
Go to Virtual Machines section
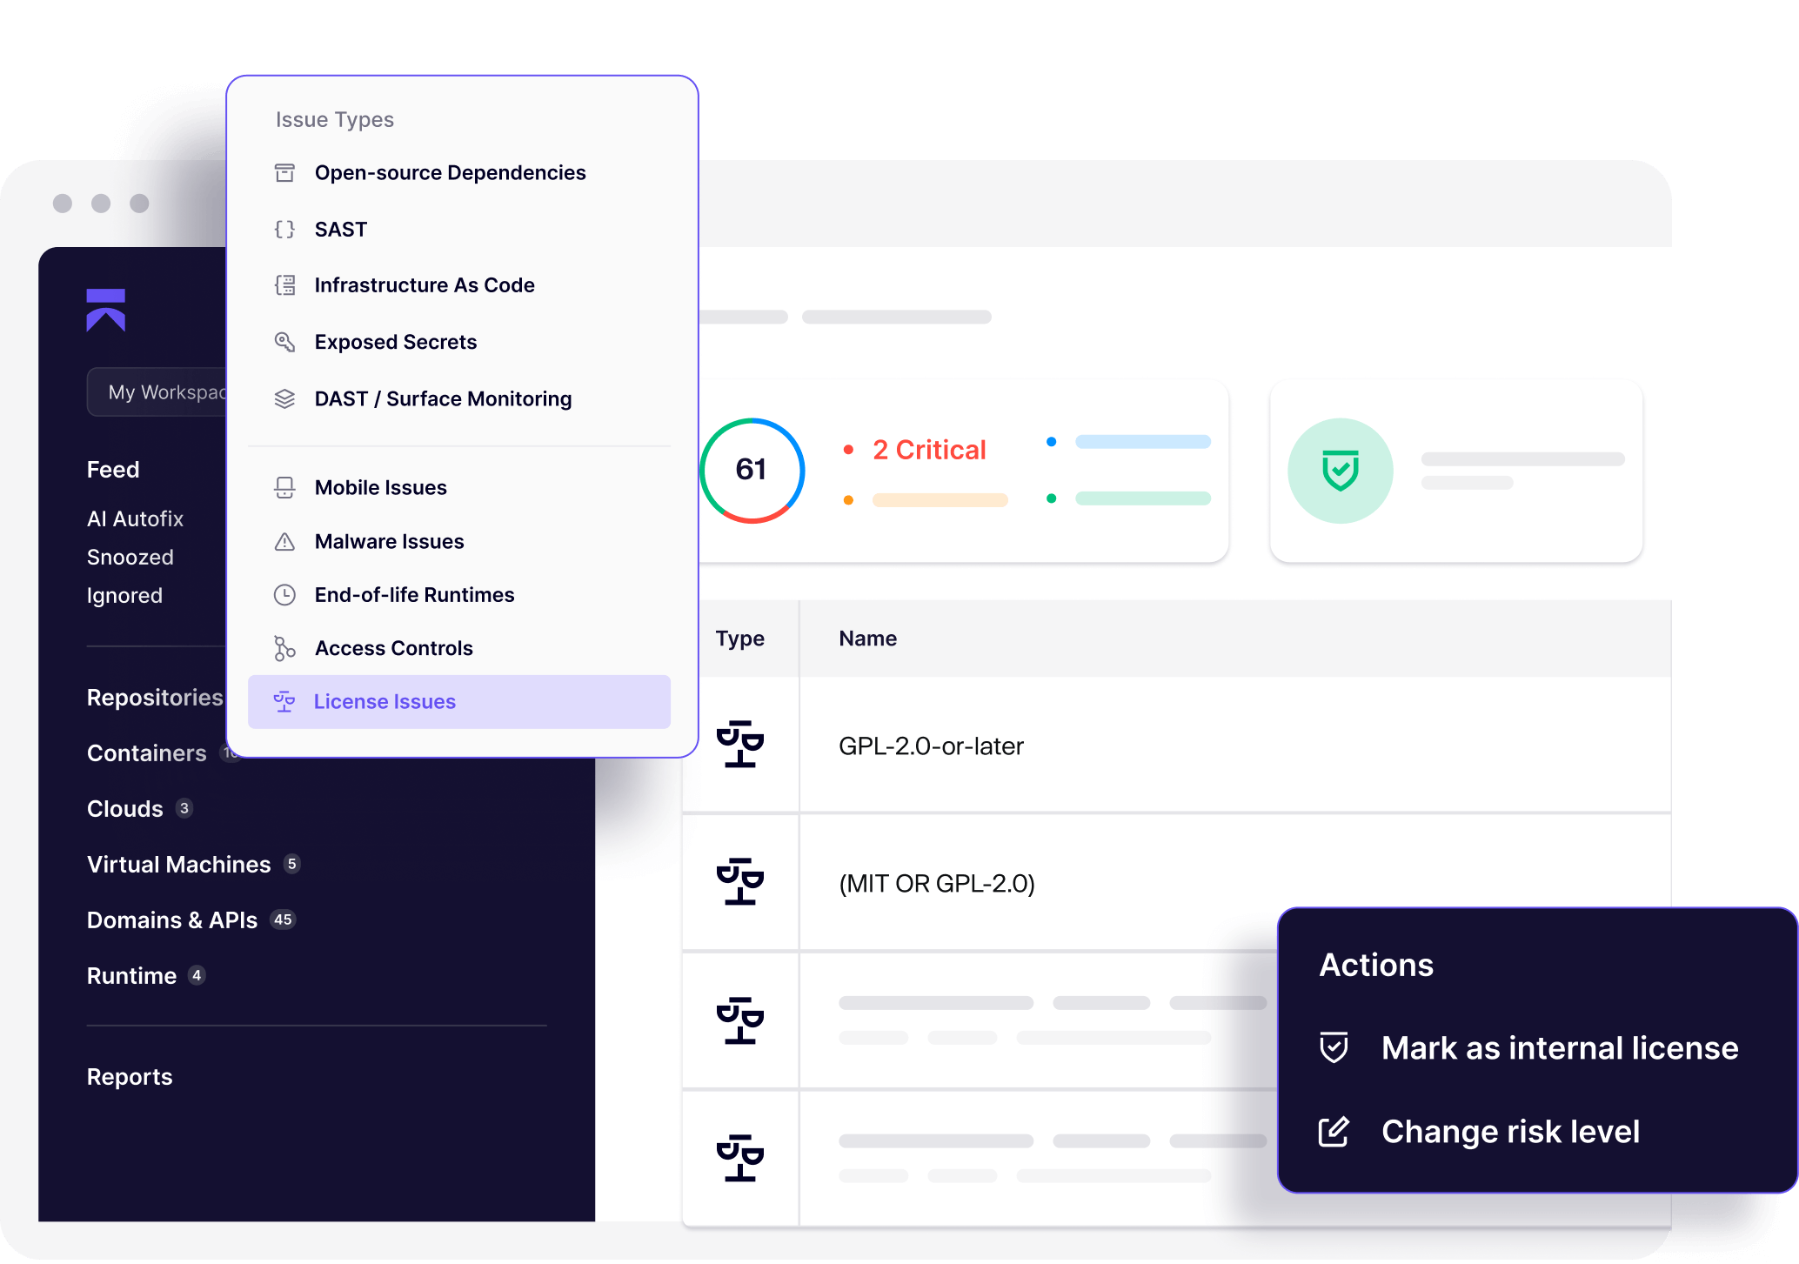coord(179,865)
